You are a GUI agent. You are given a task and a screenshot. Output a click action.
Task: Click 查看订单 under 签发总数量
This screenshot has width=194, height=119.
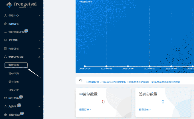pos(145,109)
